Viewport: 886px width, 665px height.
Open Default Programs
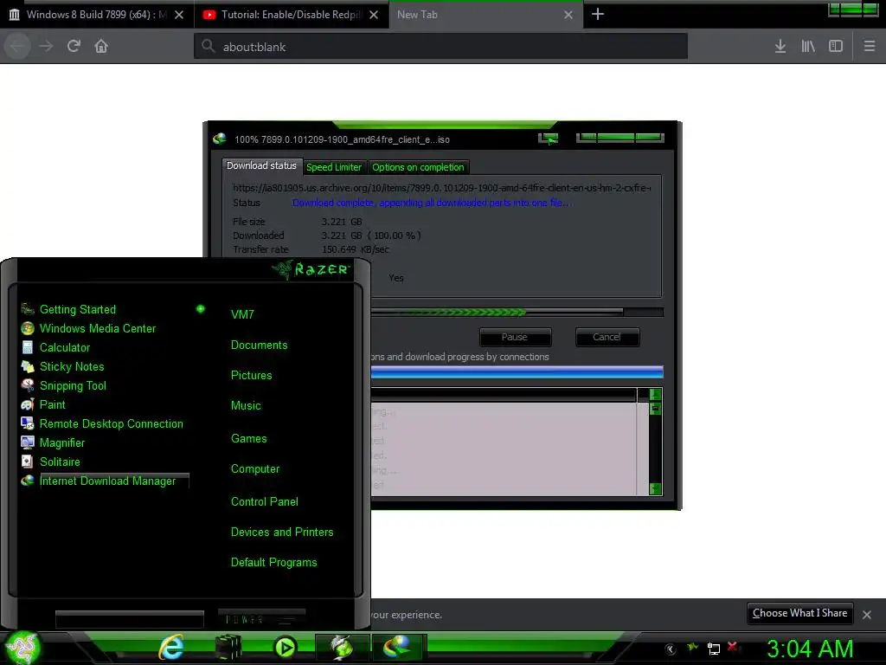coord(274,563)
